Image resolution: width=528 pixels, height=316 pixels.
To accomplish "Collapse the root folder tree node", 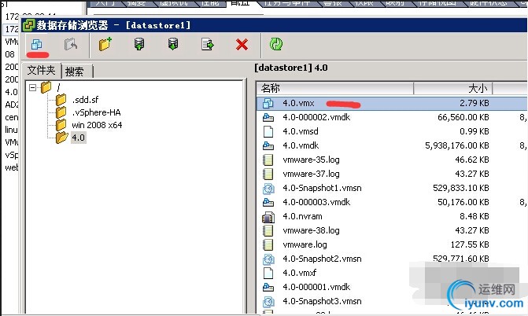I will 33,88.
